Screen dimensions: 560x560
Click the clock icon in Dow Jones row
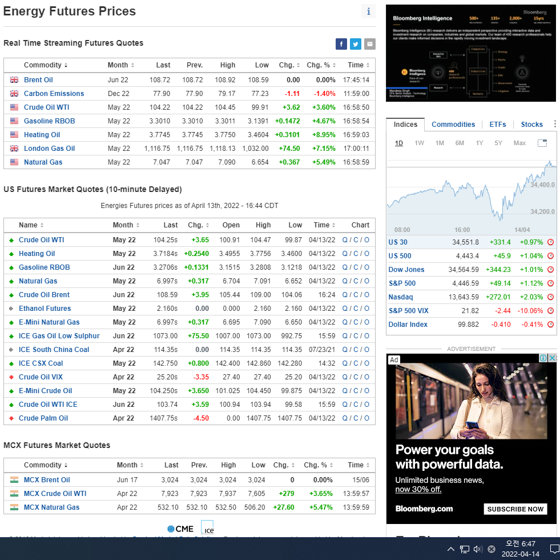(x=551, y=269)
